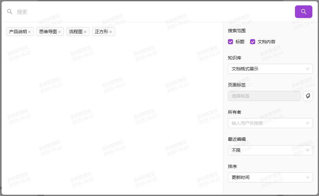The image size is (319, 196).
Task: Click the magnifier icon beside the search field
Action: tap(9, 12)
